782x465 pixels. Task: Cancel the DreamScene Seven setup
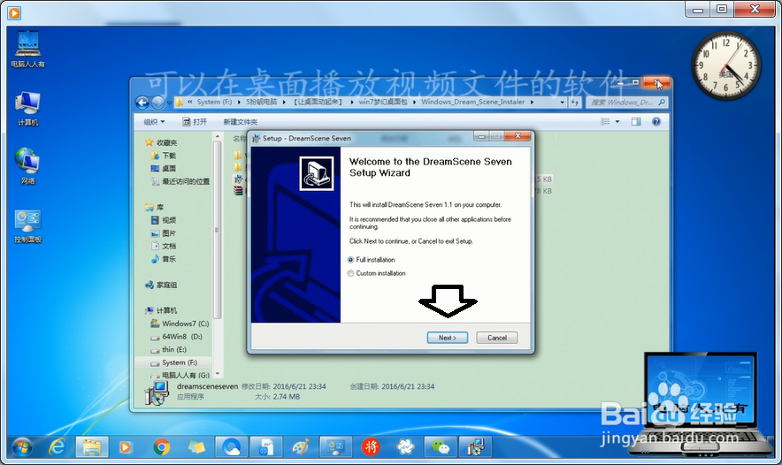coord(497,338)
